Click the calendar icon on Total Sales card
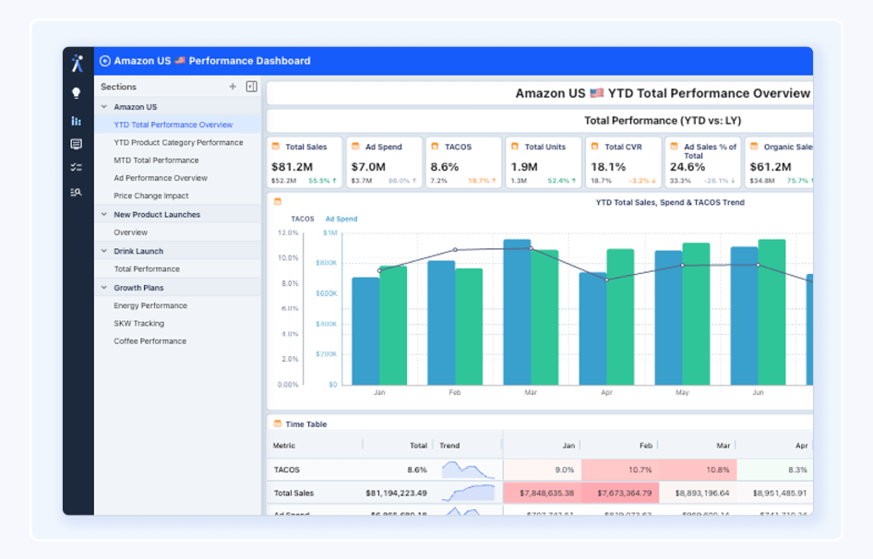873x559 pixels. [x=276, y=146]
